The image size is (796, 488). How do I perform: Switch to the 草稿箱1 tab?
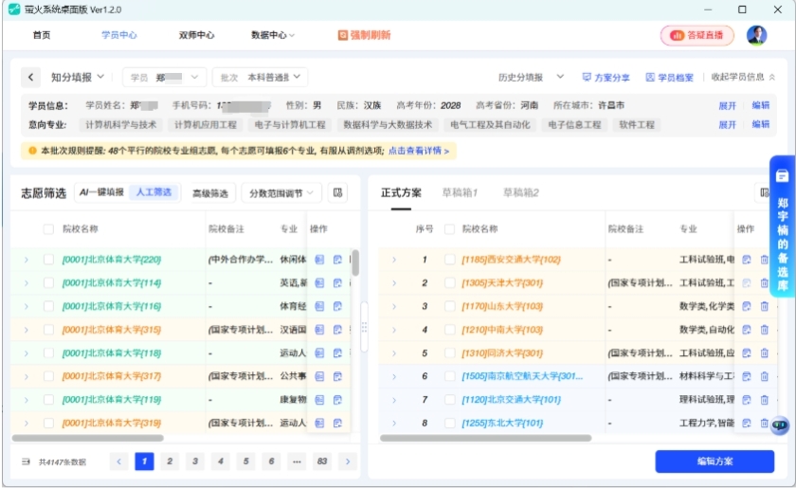coord(460,192)
